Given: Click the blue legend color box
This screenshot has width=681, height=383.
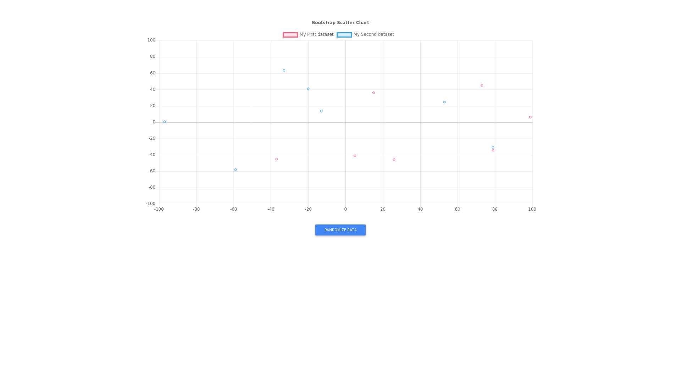Looking at the screenshot, I should coord(344,35).
